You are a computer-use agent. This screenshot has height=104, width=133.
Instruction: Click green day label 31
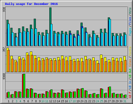pyautogui.click(x=125, y=101)
